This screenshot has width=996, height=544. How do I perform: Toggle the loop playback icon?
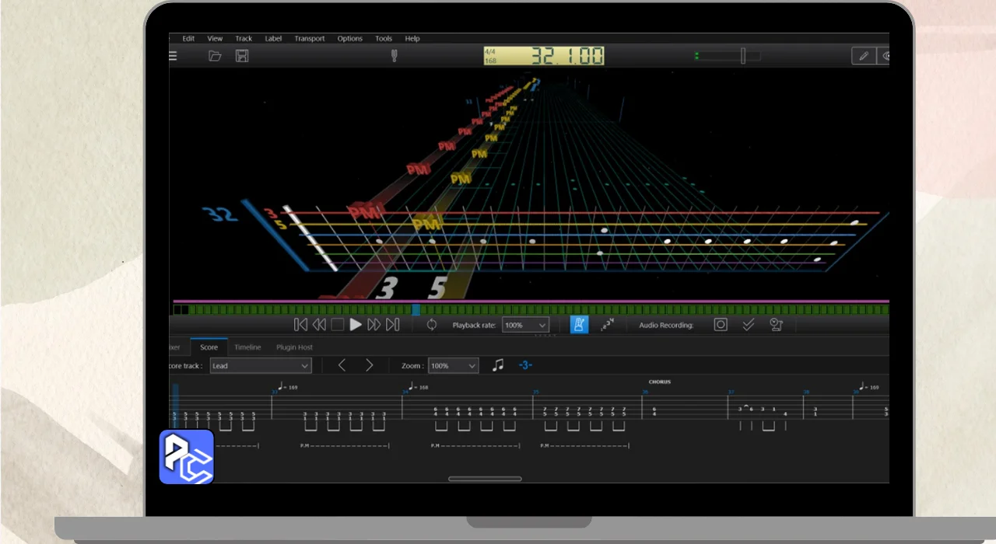coord(431,325)
